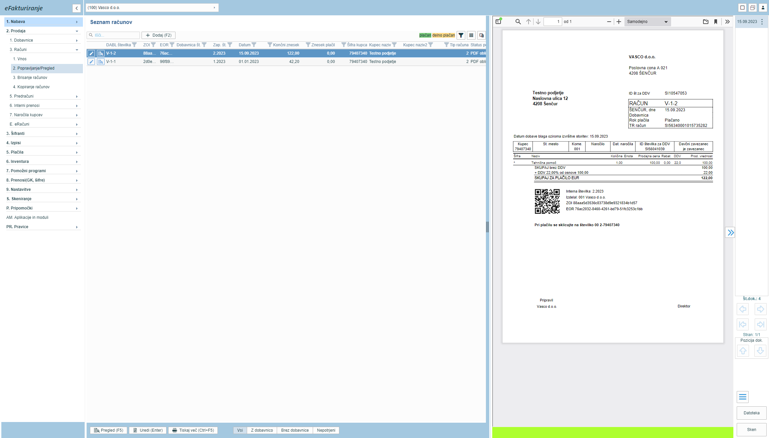Click the PDF page number field
Screen dimensions: 769x438
[x=553, y=22]
